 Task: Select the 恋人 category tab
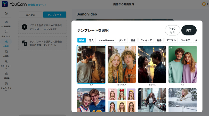pos(91,40)
